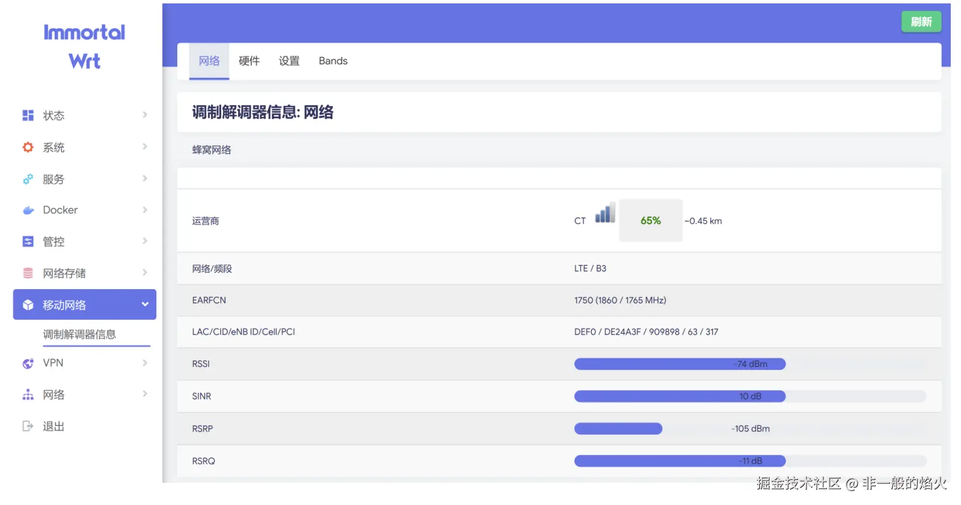Click the VPN globe shield icon

click(28, 363)
